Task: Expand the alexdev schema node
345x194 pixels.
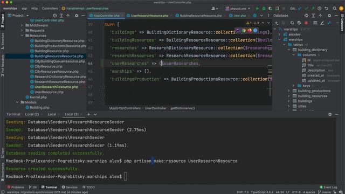Action: (279, 34)
